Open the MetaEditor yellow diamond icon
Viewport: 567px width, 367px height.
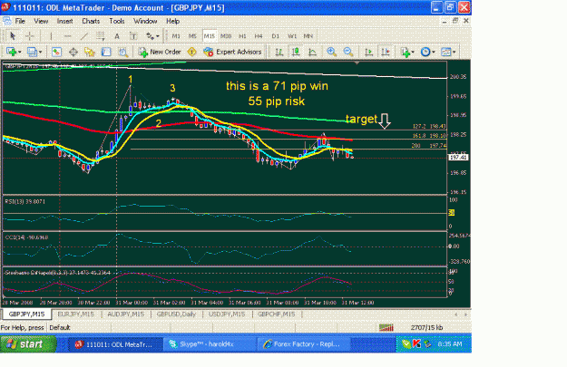tap(192, 52)
